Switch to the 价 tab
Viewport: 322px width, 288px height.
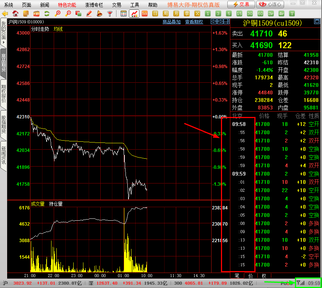(x=250, y=276)
